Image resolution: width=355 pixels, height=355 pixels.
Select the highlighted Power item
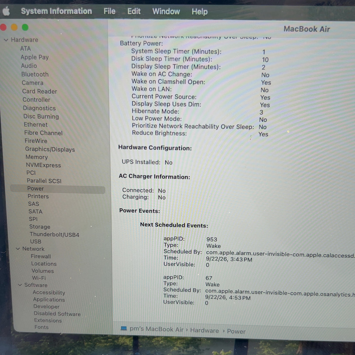(58, 189)
